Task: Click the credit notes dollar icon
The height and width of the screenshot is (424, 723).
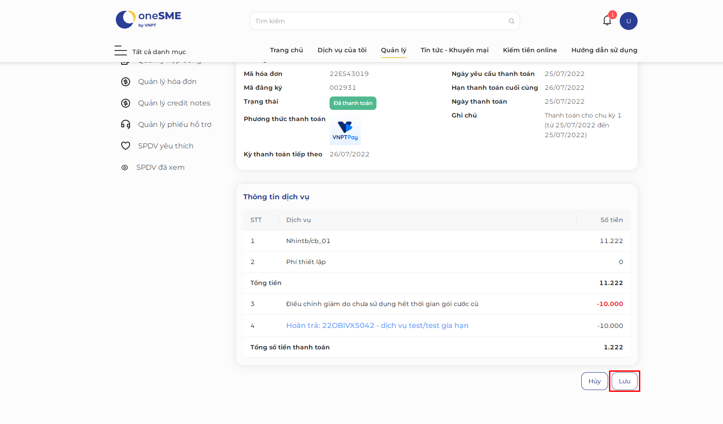Action: click(126, 103)
